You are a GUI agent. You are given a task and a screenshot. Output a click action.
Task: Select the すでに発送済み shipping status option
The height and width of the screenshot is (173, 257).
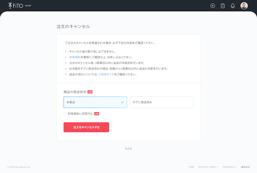pos(162,102)
